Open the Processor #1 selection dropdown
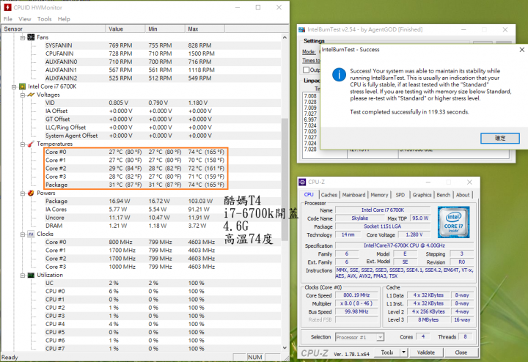This screenshot has width=528, height=362. (x=380, y=337)
